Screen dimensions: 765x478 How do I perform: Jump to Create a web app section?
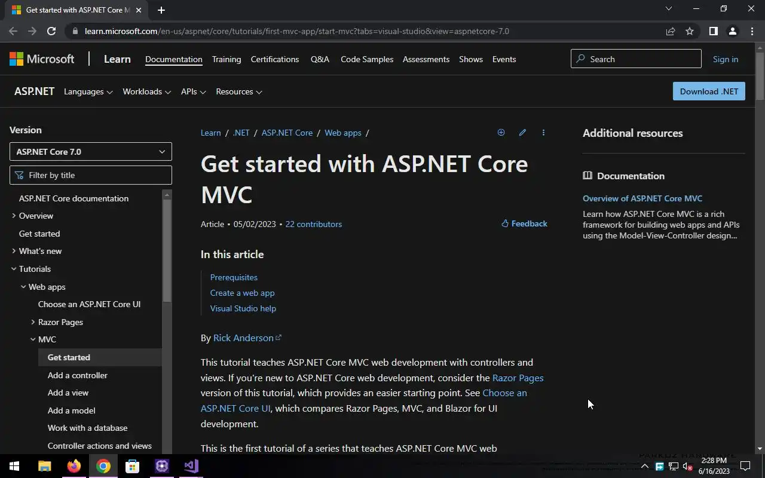pos(242,293)
